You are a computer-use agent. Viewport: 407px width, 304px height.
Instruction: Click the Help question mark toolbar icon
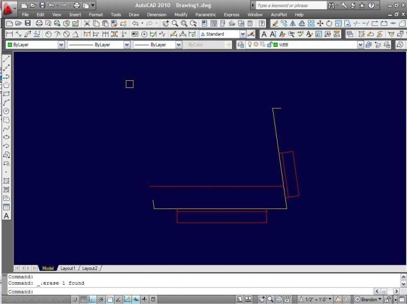tap(261, 23)
